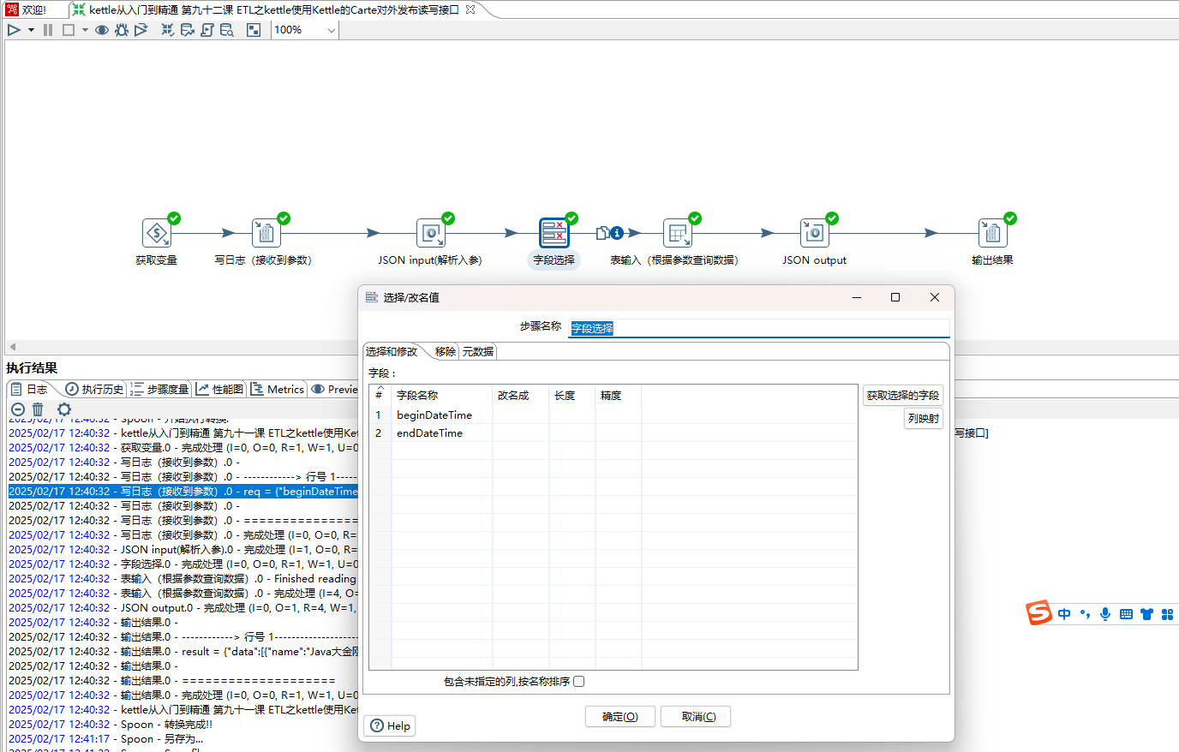Open the 步骤度量 tab
Viewport: 1179px width, 752px height.
pyautogui.click(x=159, y=389)
